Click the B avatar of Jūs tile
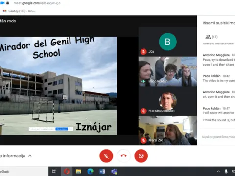The image size is (235, 176). 168,42
